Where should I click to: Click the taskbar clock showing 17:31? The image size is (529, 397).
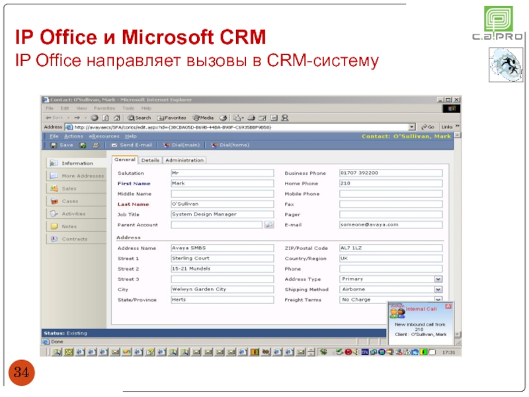448,353
